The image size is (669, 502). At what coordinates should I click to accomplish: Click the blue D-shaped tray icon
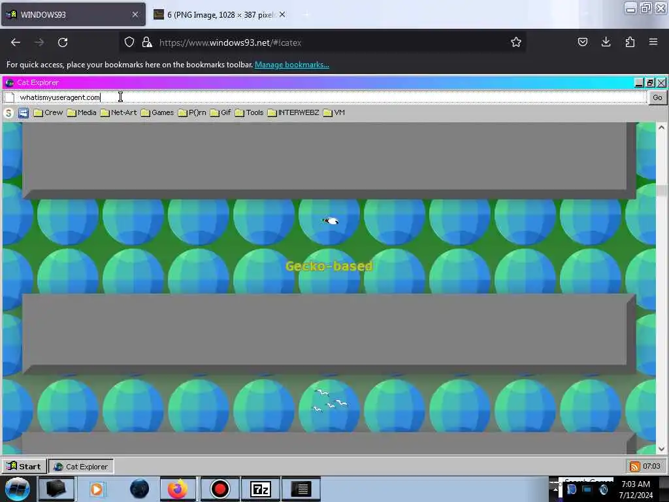(572, 489)
